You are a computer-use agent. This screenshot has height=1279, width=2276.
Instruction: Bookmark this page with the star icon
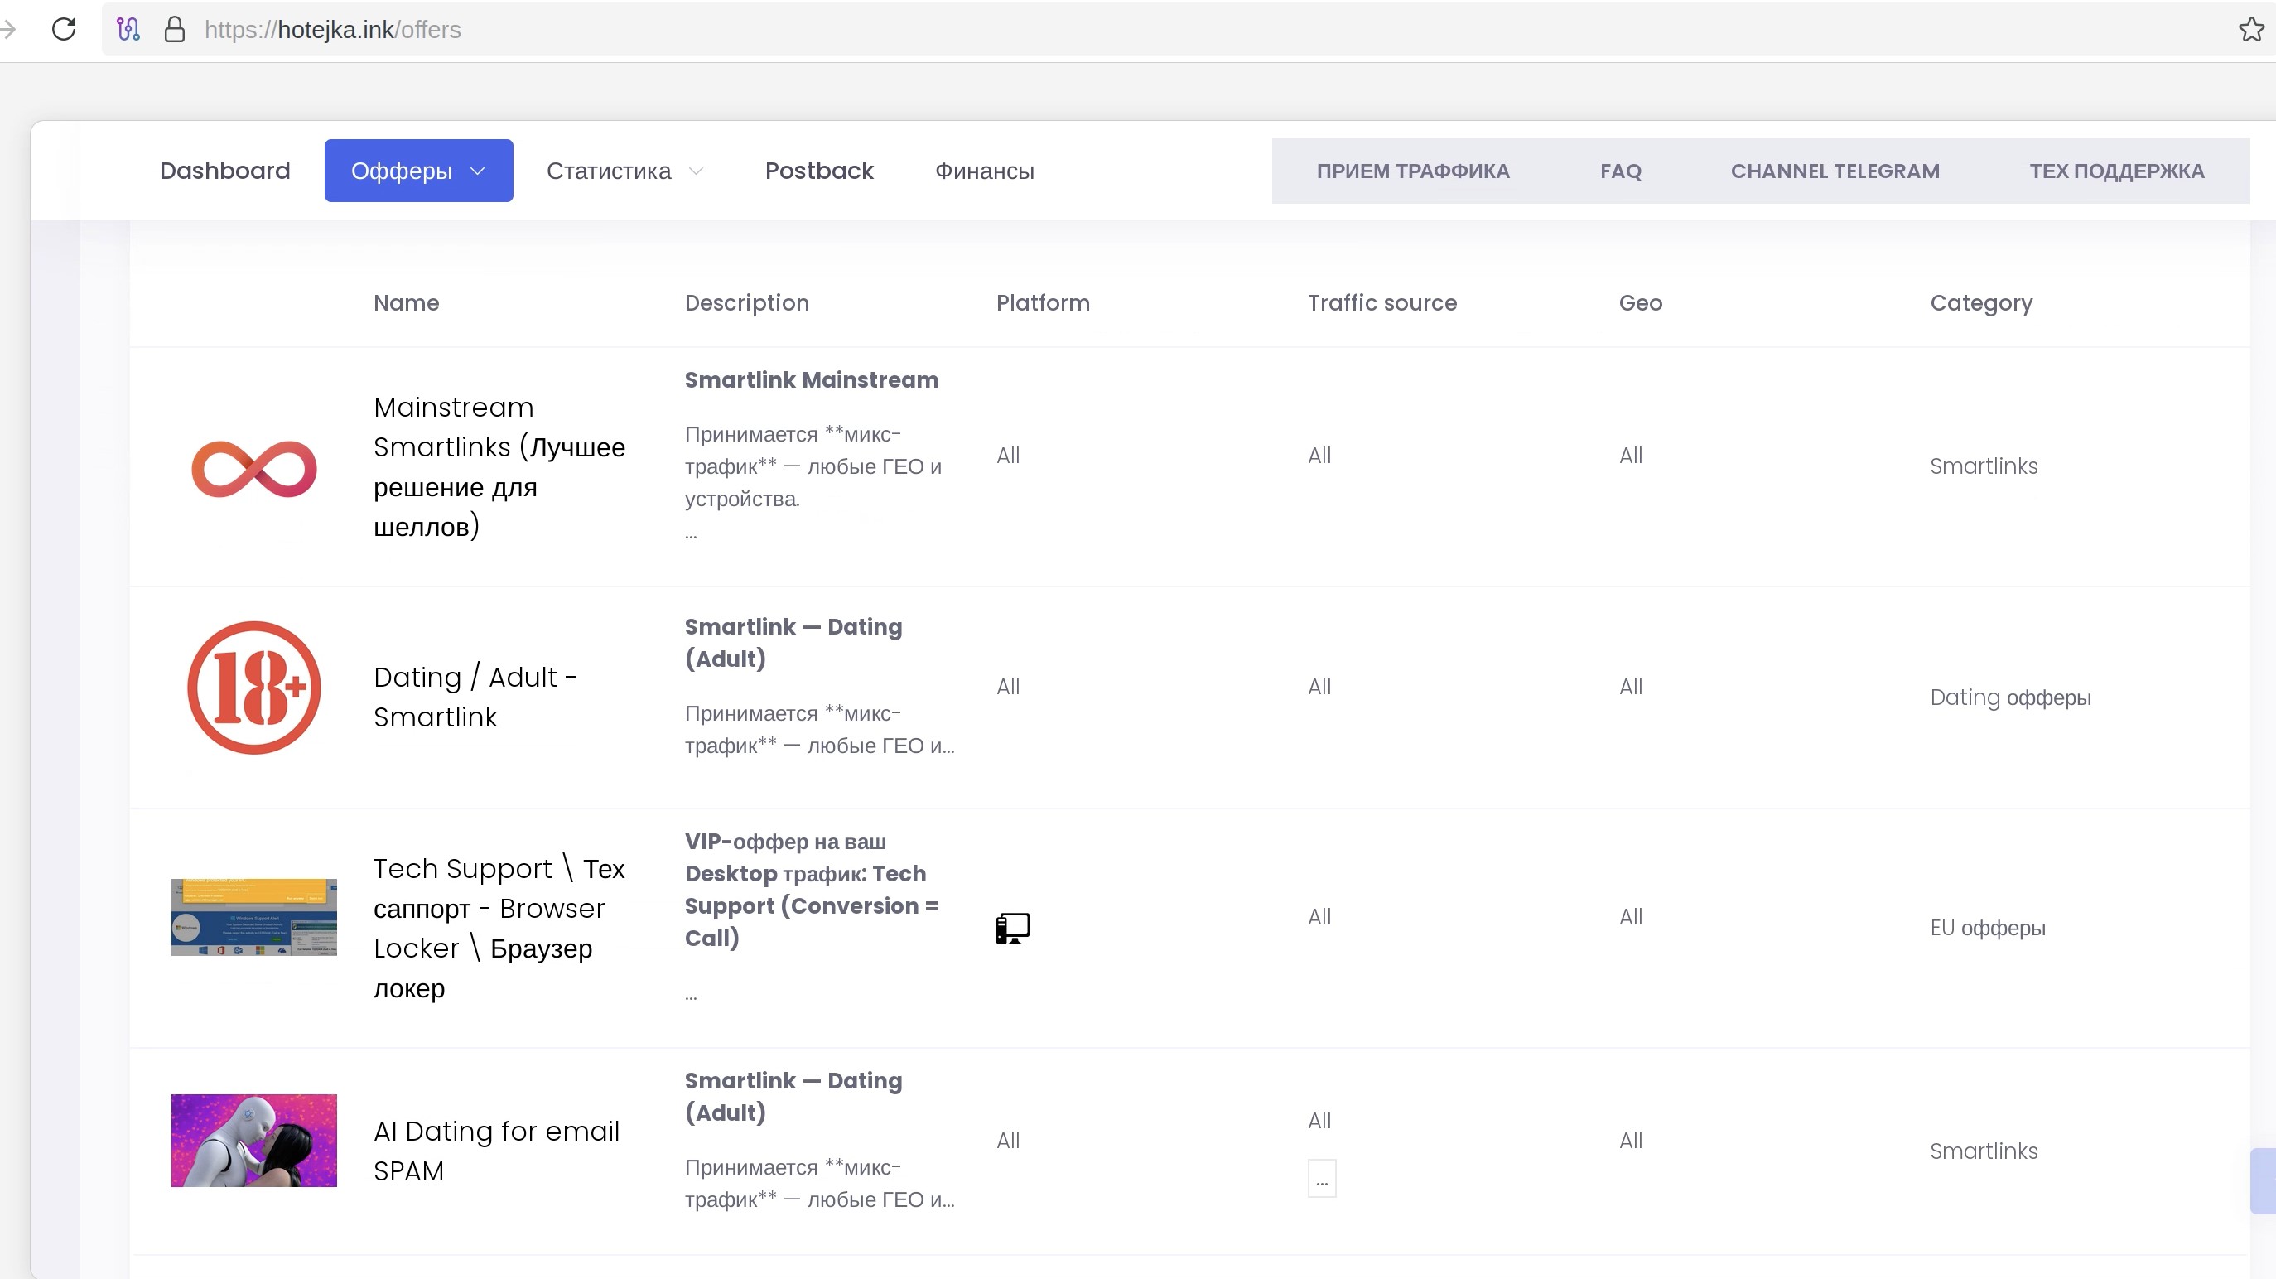[x=2251, y=29]
